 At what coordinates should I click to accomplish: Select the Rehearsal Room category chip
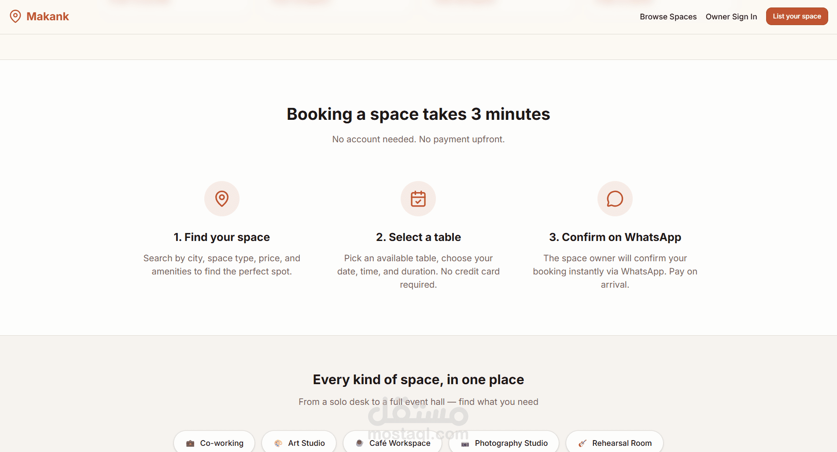point(615,442)
